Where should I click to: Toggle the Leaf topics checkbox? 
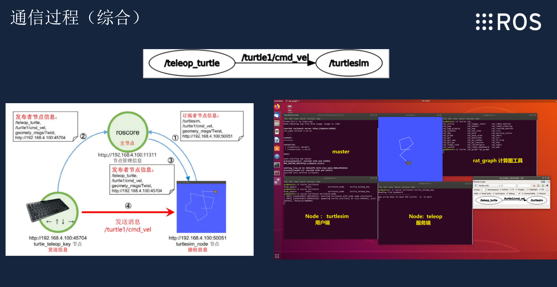pyautogui.click(x=494, y=194)
